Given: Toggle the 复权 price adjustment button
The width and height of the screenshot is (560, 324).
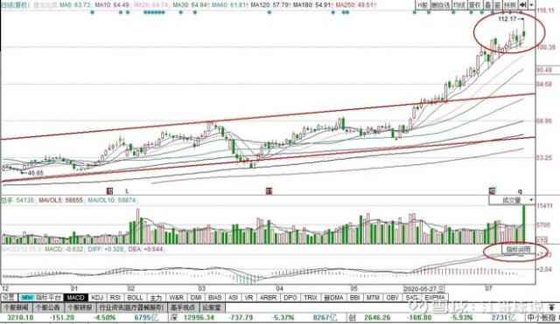Looking at the screenshot, I should click(x=474, y=5).
